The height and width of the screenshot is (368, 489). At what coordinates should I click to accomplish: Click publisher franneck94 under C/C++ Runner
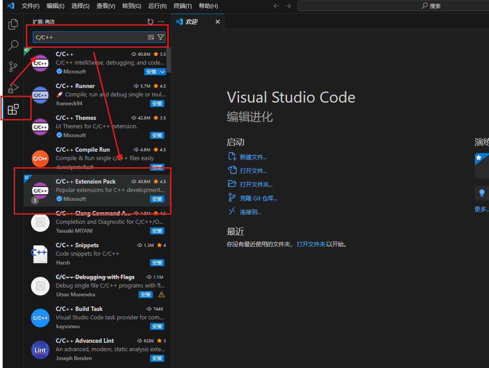pyautogui.click(x=69, y=103)
